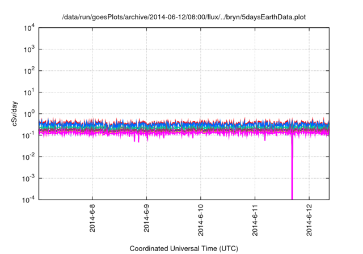The width and height of the screenshot is (363, 254).
Task: Click the magenta dropout spike near 2014-6-12
Action: (x=292, y=167)
